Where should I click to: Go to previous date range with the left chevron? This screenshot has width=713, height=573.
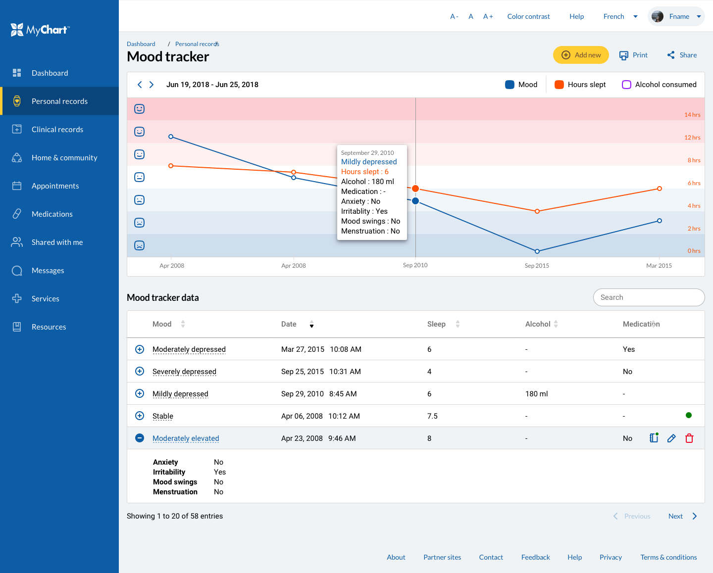tap(140, 85)
